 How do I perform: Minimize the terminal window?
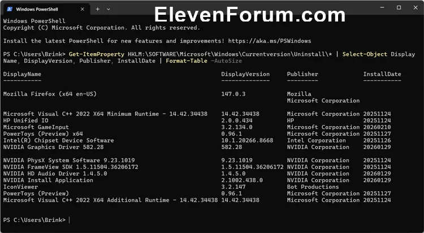click(x=382, y=7)
